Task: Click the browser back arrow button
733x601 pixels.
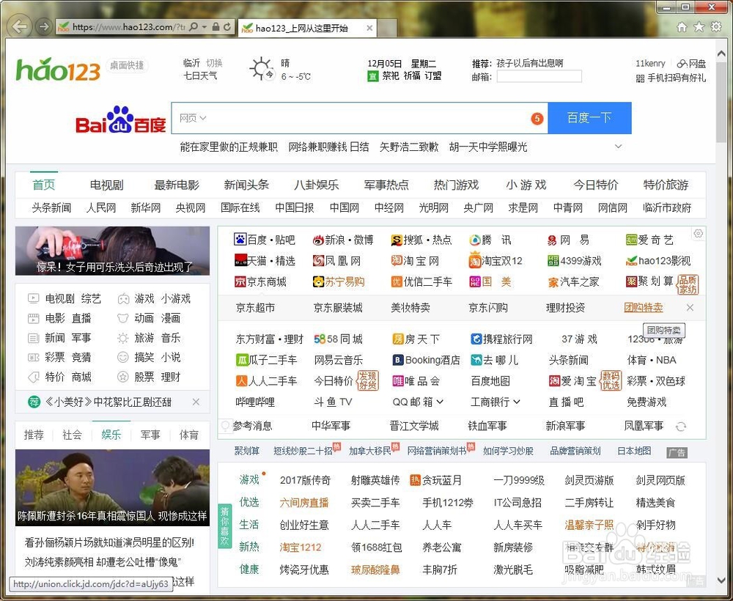Action: pyautogui.click(x=20, y=26)
